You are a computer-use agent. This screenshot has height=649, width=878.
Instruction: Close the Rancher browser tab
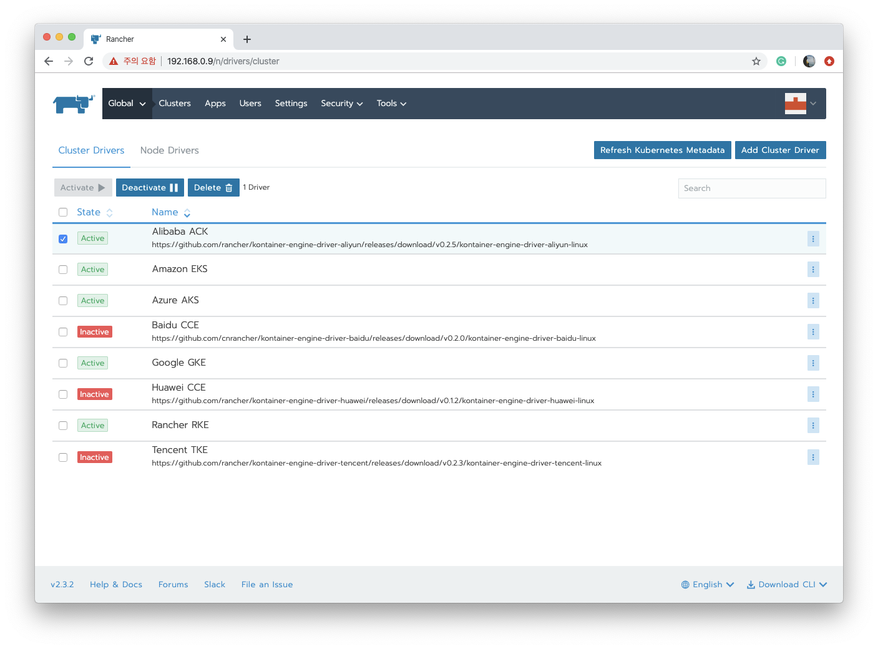coord(223,39)
